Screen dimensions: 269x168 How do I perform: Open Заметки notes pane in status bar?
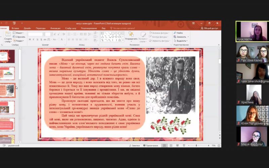pos(134,145)
